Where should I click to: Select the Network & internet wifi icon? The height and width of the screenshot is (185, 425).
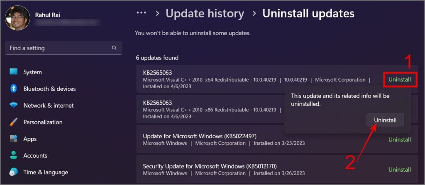point(14,106)
